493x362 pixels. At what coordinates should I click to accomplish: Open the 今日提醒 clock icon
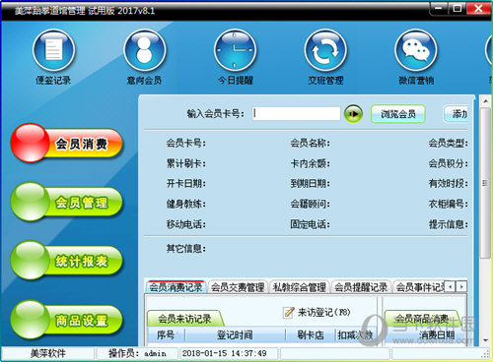pos(235,50)
